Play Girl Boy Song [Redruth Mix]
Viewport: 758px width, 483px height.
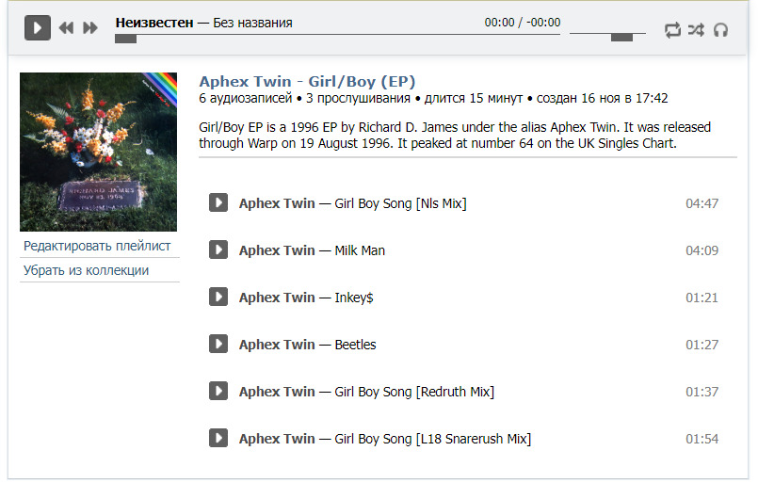point(218,391)
